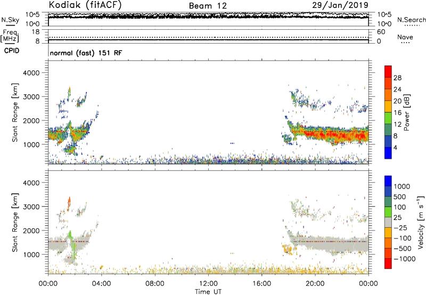Click the '28' label on Power colorbar

point(397,78)
